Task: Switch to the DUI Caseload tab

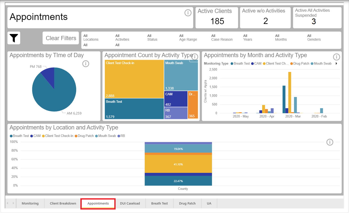Action: (130, 203)
